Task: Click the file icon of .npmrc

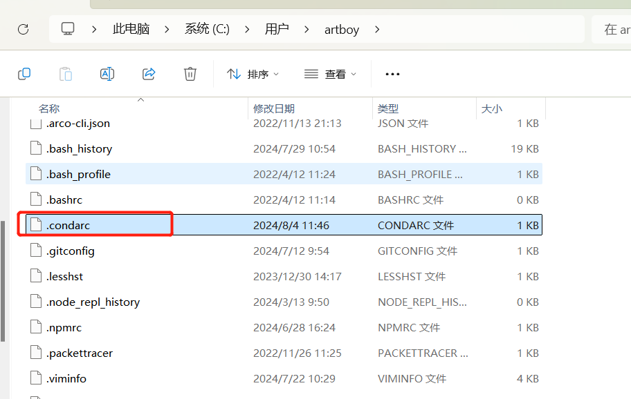Action: point(36,327)
